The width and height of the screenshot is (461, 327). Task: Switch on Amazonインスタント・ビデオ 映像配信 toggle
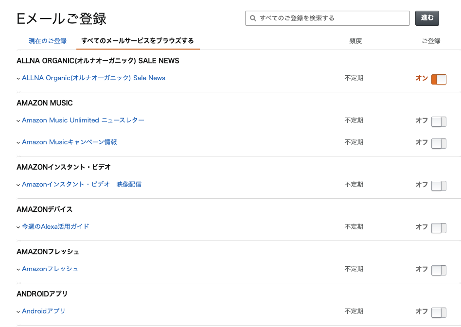pyautogui.click(x=439, y=186)
